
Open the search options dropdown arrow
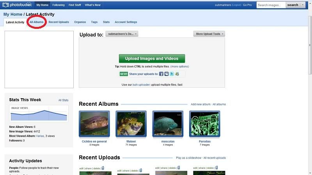(x=303, y=5)
